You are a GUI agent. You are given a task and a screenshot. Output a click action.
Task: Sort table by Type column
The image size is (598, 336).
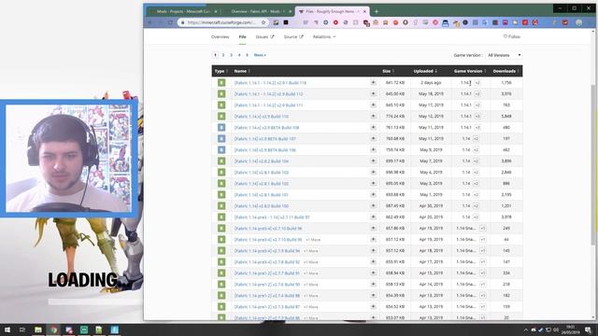coord(221,71)
